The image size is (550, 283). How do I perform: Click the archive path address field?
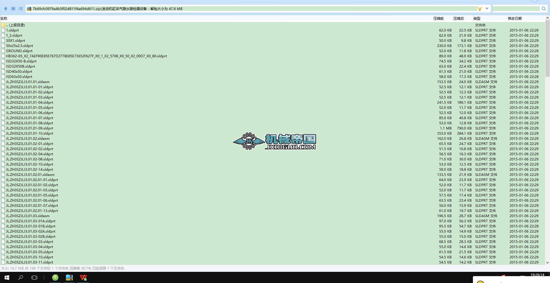[x=255, y=9]
